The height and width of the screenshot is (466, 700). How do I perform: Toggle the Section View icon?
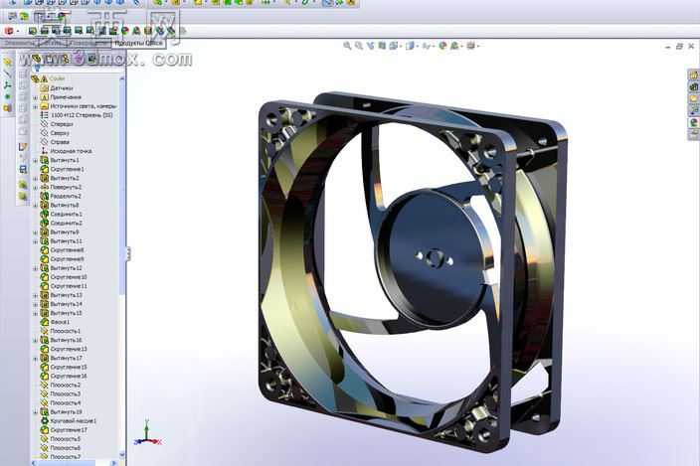382,46
